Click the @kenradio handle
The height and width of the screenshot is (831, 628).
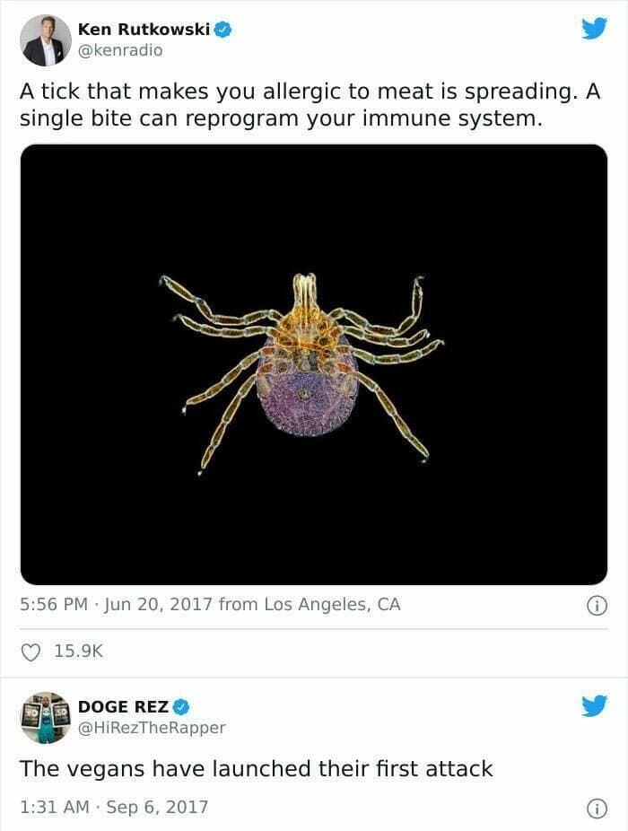[x=120, y=50]
